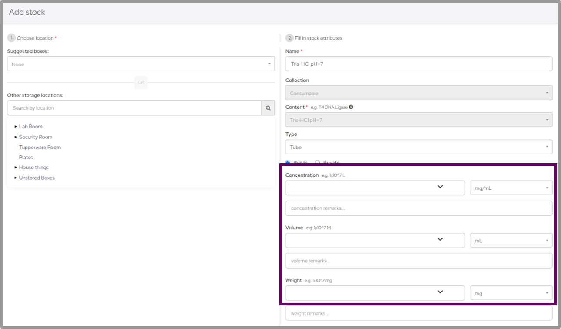The width and height of the screenshot is (561, 329).
Task: Open the mL volume unit dropdown
Action: pyautogui.click(x=511, y=241)
